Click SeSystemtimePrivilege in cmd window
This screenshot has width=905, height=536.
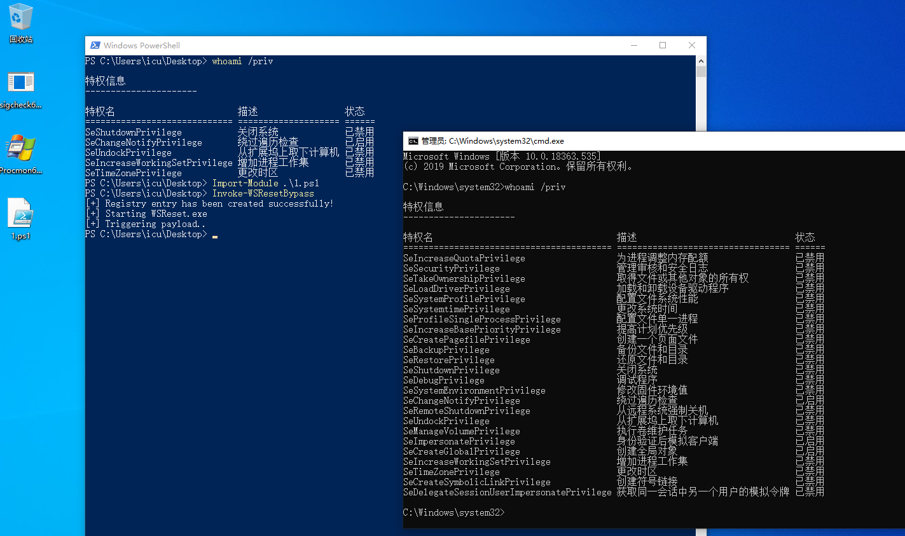pos(457,309)
